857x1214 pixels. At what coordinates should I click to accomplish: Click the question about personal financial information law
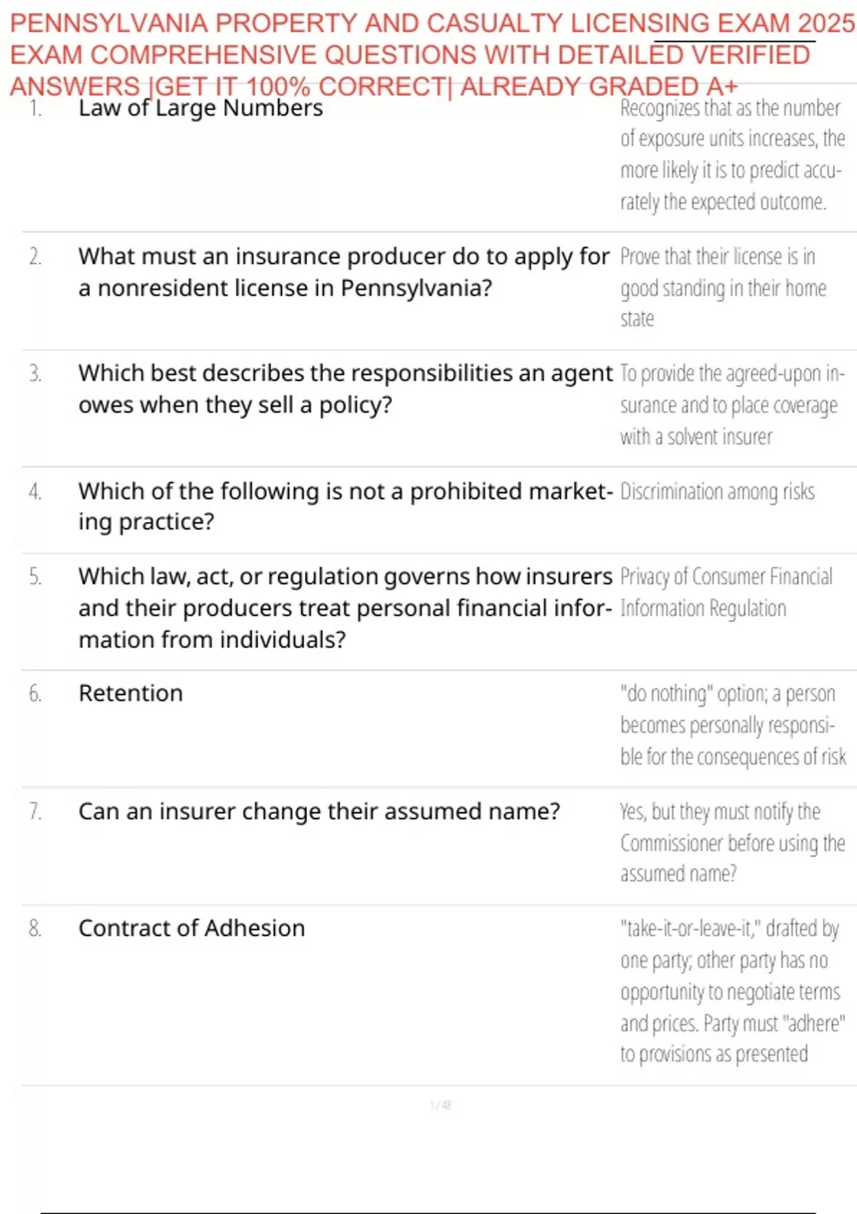click(x=344, y=608)
